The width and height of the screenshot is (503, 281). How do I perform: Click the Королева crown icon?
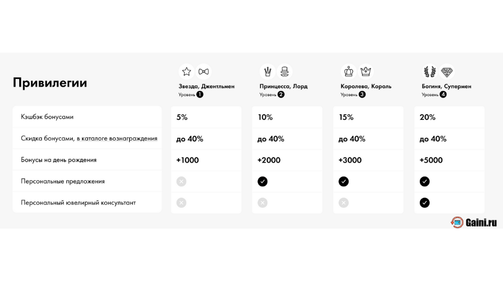tap(349, 72)
